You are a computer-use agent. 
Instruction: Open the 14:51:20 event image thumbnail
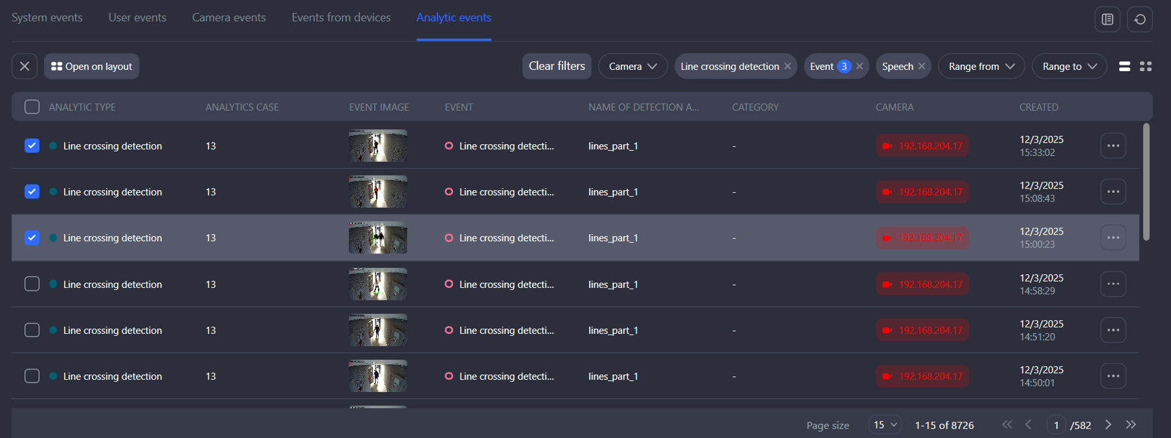coord(378,330)
